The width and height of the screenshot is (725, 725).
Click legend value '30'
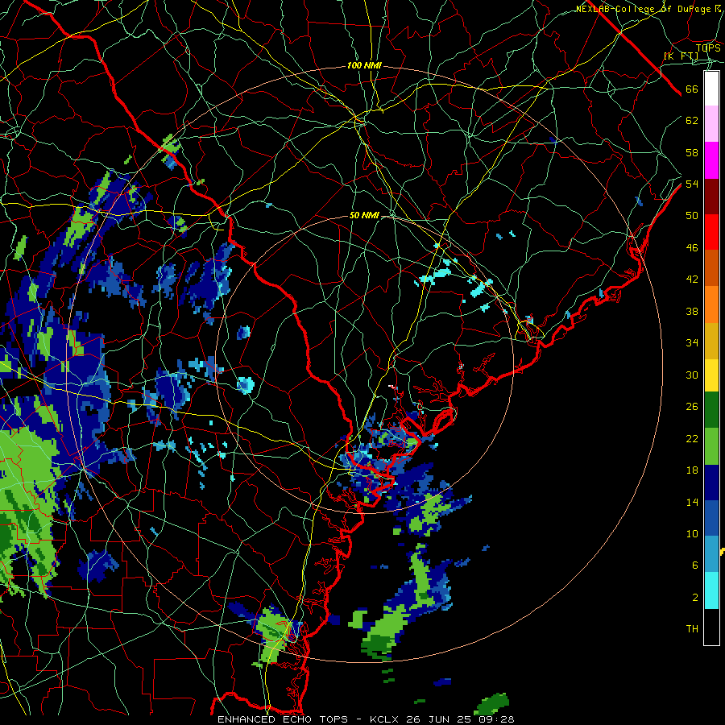[x=692, y=375]
